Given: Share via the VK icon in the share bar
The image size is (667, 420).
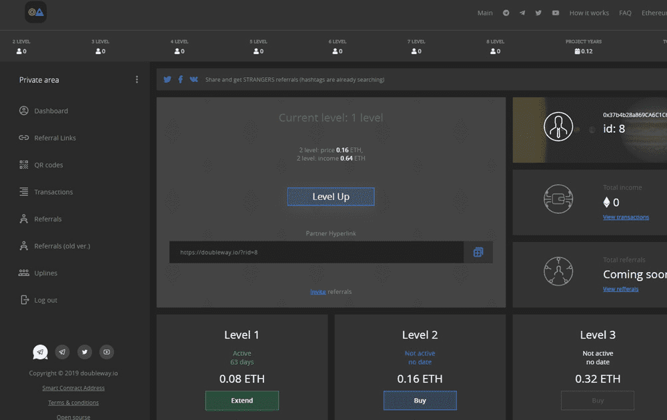Looking at the screenshot, I should click(194, 79).
